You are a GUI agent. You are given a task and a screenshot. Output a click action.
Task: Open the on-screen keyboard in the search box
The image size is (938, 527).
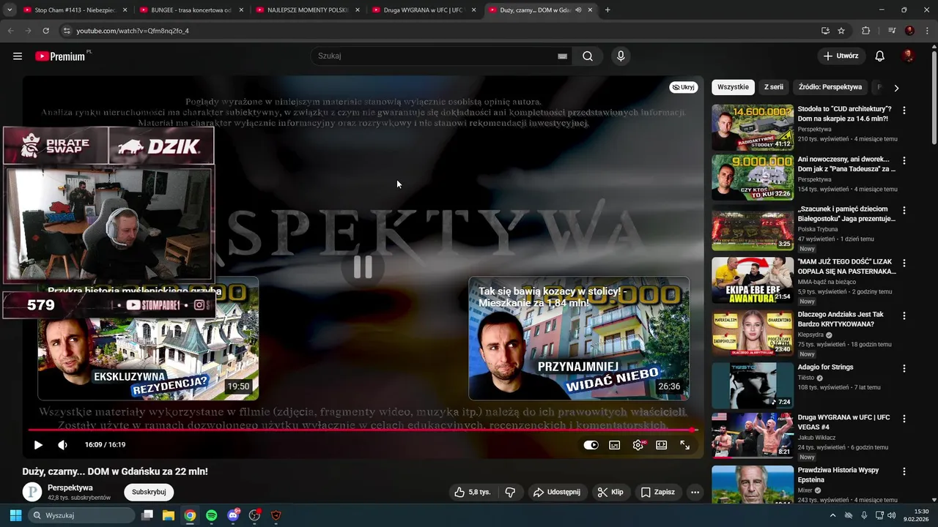point(562,56)
